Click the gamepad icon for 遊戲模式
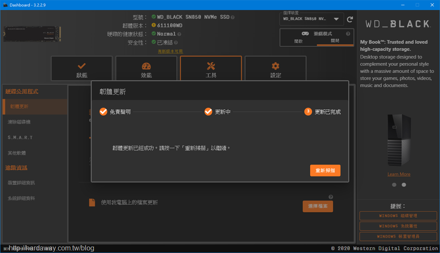The width and height of the screenshot is (440, 253). (306, 34)
